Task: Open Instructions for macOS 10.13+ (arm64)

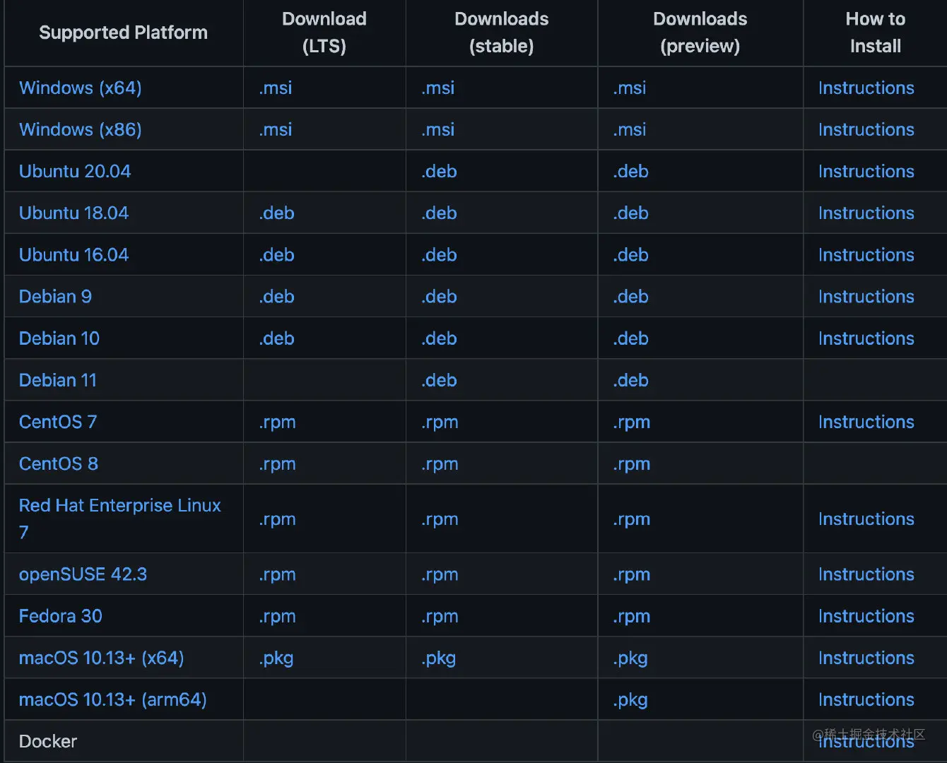Action: tap(866, 699)
